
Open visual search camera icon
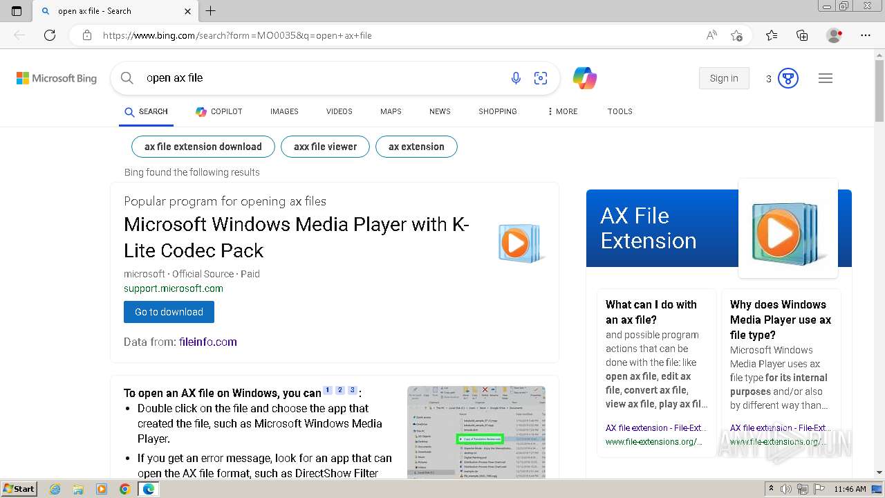tap(541, 78)
